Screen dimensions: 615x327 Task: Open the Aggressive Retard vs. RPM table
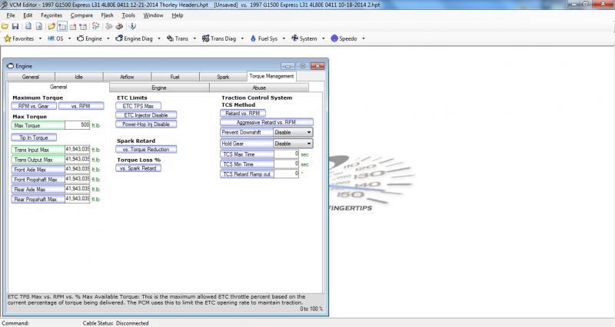(266, 122)
